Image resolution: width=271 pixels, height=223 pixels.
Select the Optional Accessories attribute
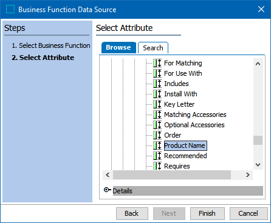click(x=194, y=125)
